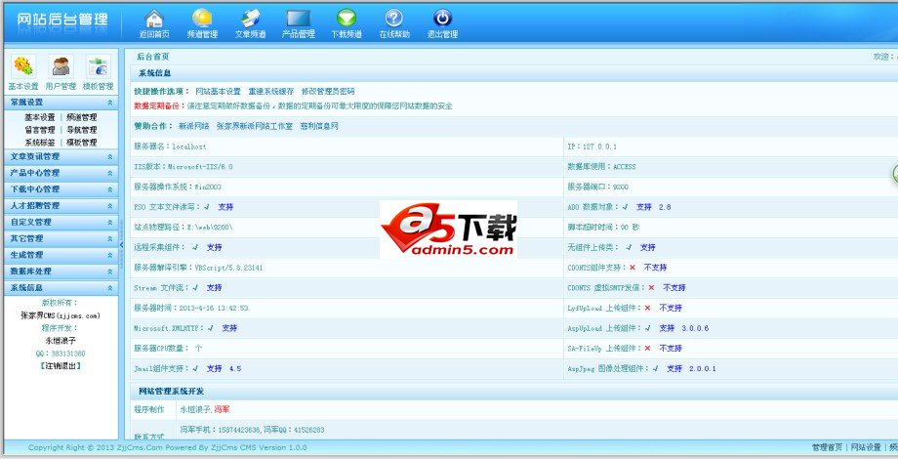The width and height of the screenshot is (898, 459).
Task: Open 频道管理 link under 常规设置 list
Action: click(82, 117)
